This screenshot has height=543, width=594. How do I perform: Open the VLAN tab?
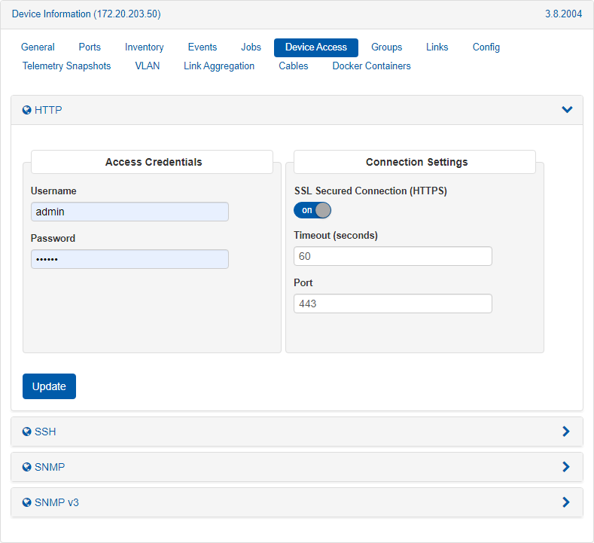tap(148, 66)
